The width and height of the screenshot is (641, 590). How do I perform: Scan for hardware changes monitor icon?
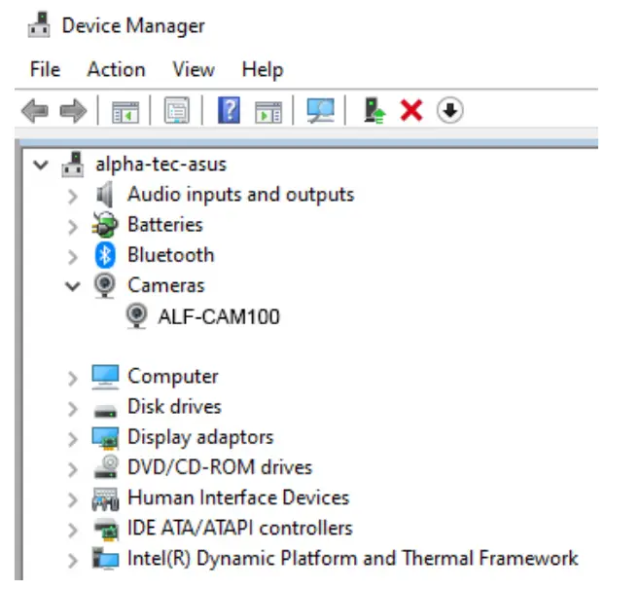click(x=321, y=110)
